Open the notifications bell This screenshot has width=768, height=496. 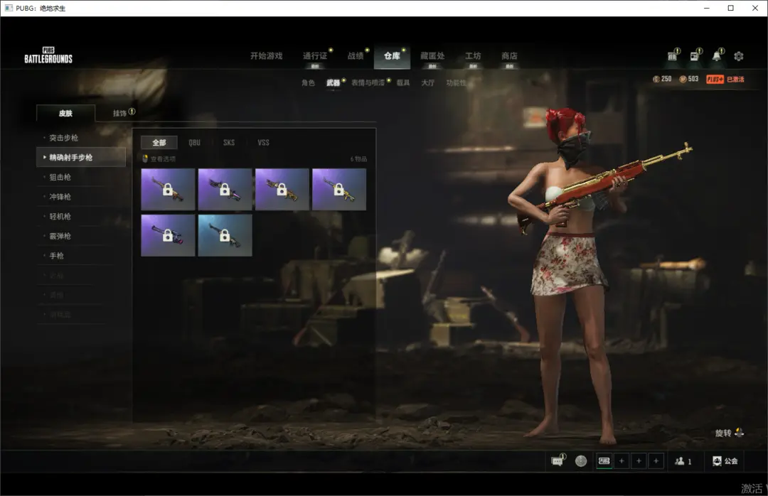tap(717, 56)
